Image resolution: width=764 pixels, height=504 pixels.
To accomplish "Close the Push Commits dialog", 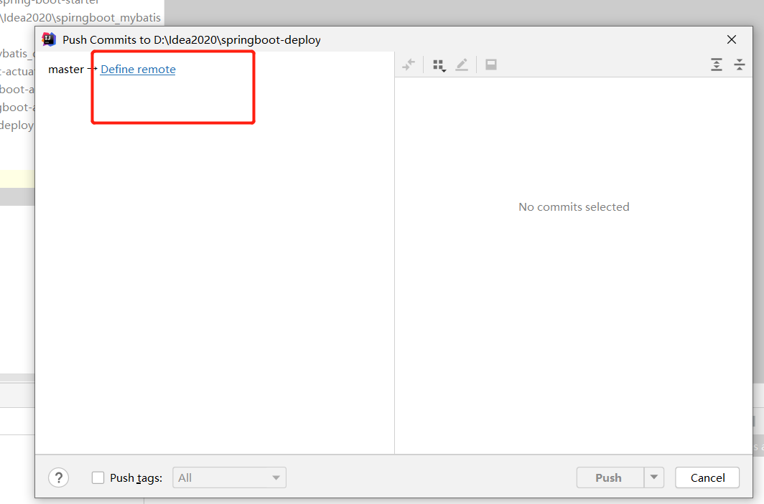I will [x=732, y=39].
